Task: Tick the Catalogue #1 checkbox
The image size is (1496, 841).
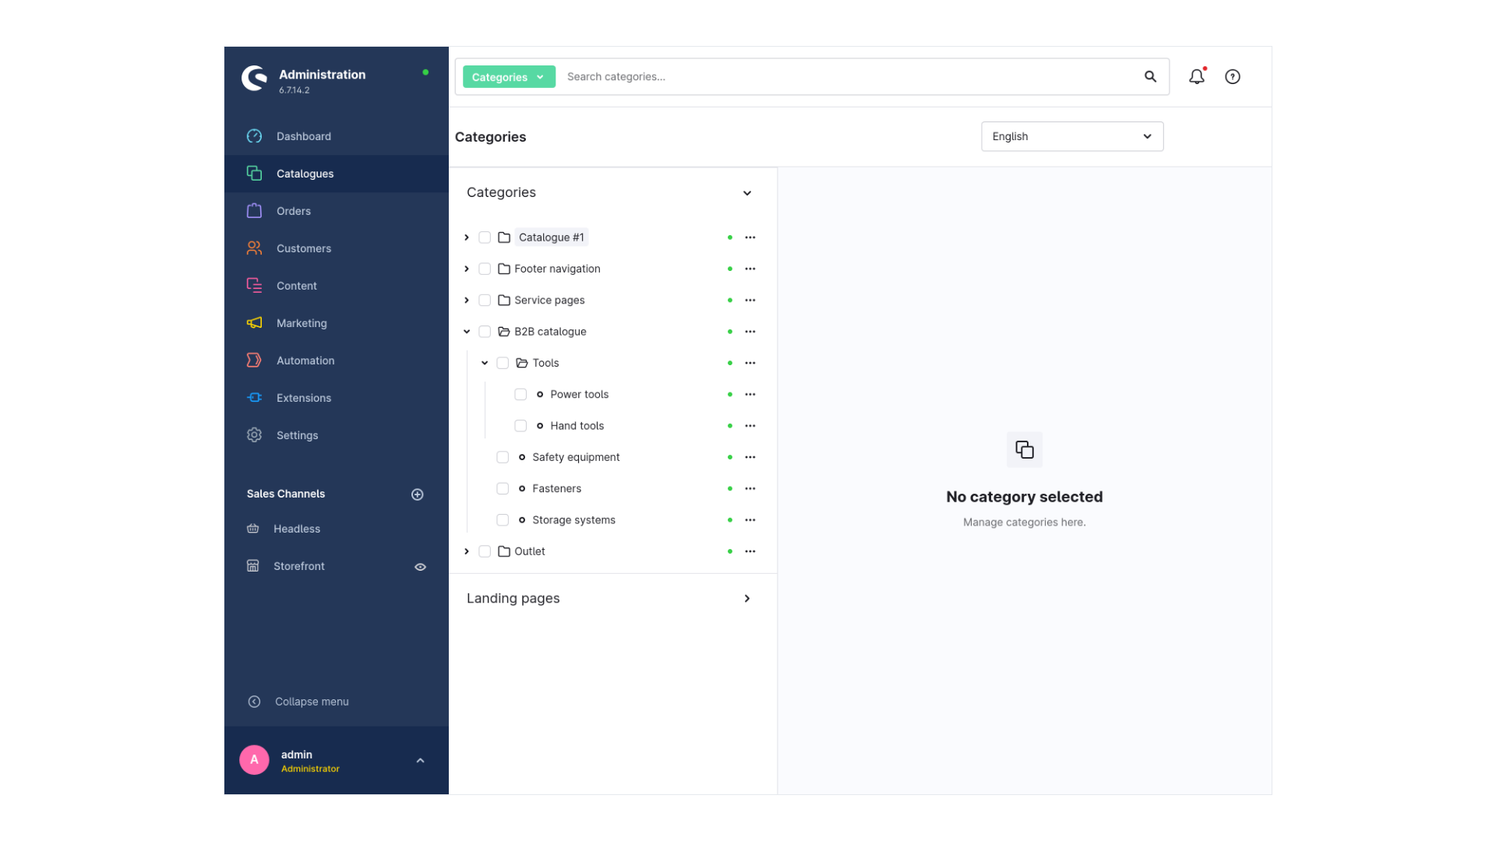Action: click(485, 238)
